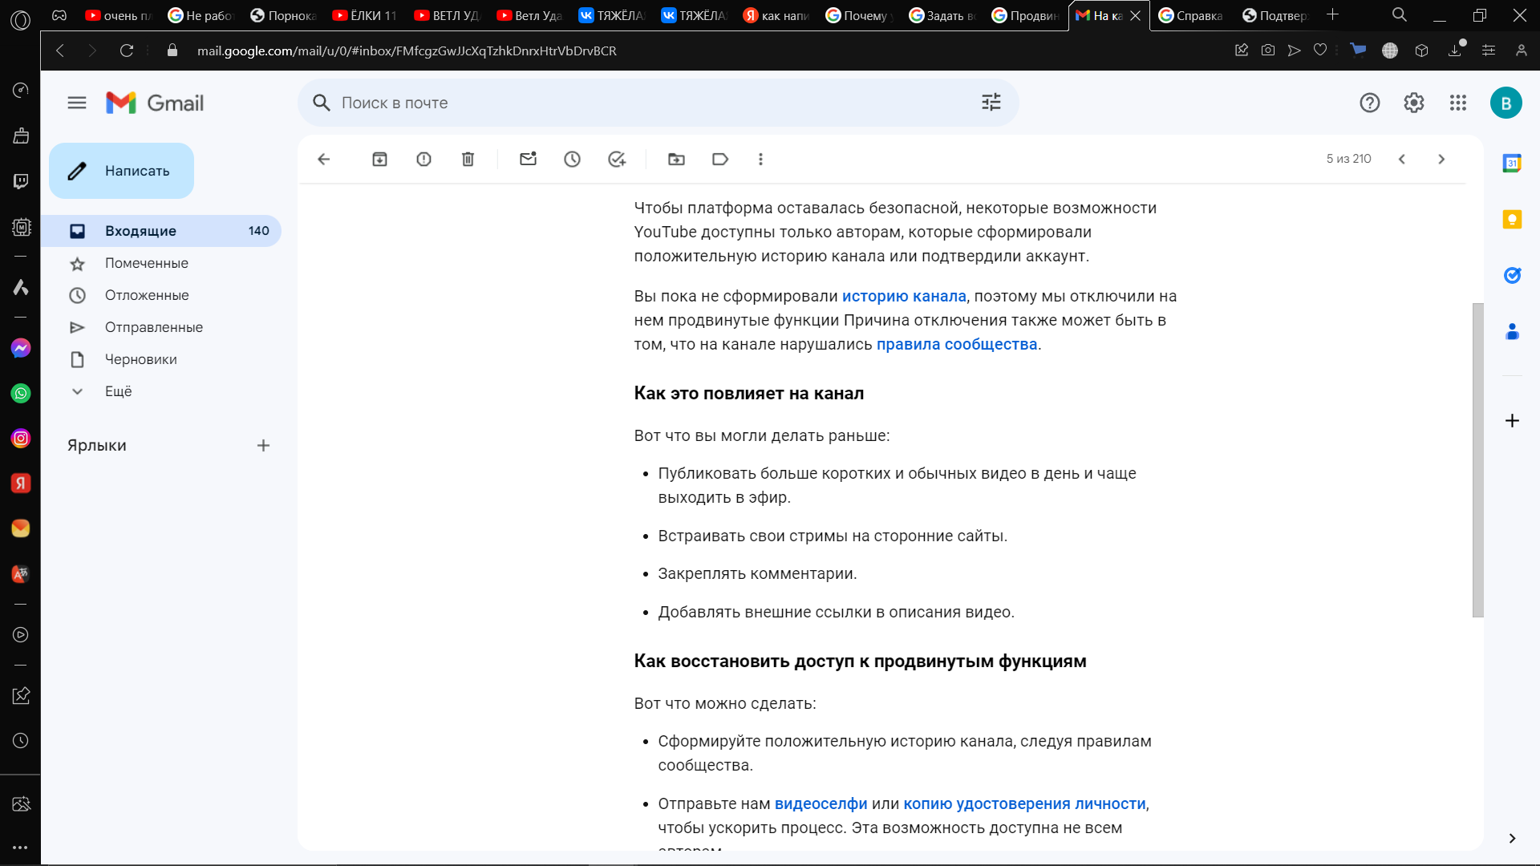Open Contacts side panel
This screenshot has height=866, width=1540.
point(1512,332)
